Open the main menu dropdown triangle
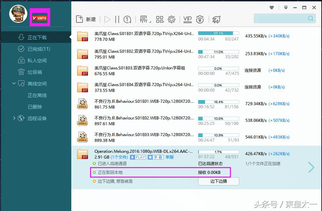 click(286, 7)
